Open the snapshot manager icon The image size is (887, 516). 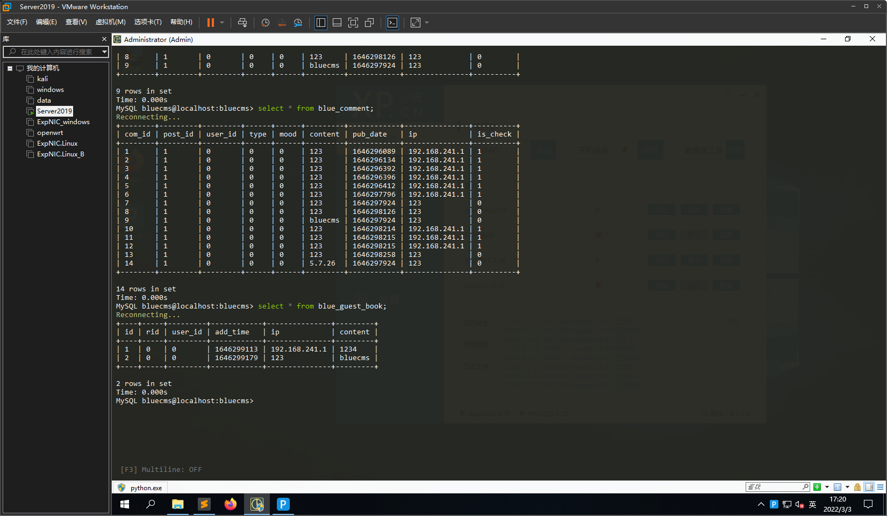pyautogui.click(x=298, y=23)
